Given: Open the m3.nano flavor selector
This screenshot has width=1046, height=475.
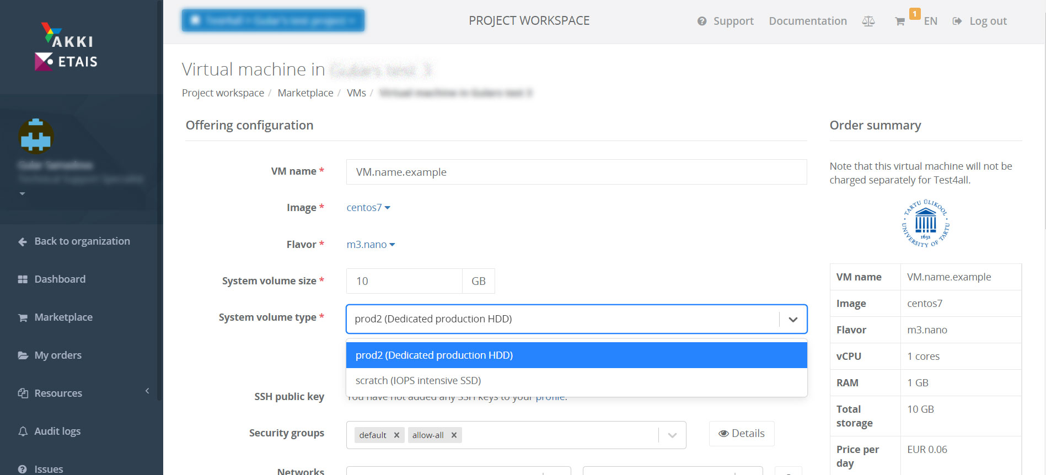Looking at the screenshot, I should click(371, 245).
